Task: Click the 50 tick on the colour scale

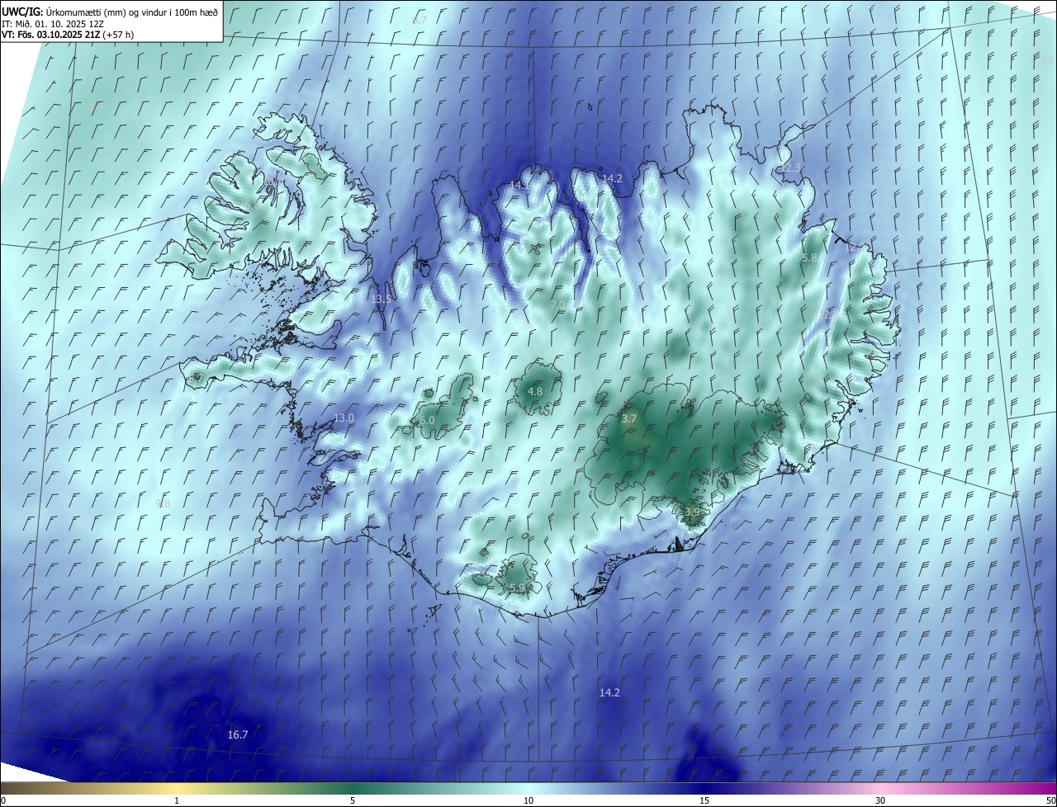Action: 1050,800
